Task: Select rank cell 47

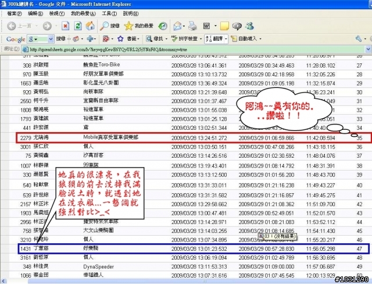Action: [x=359, y=249]
